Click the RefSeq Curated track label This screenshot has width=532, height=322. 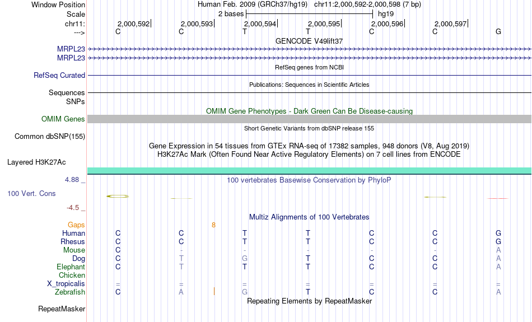59,76
